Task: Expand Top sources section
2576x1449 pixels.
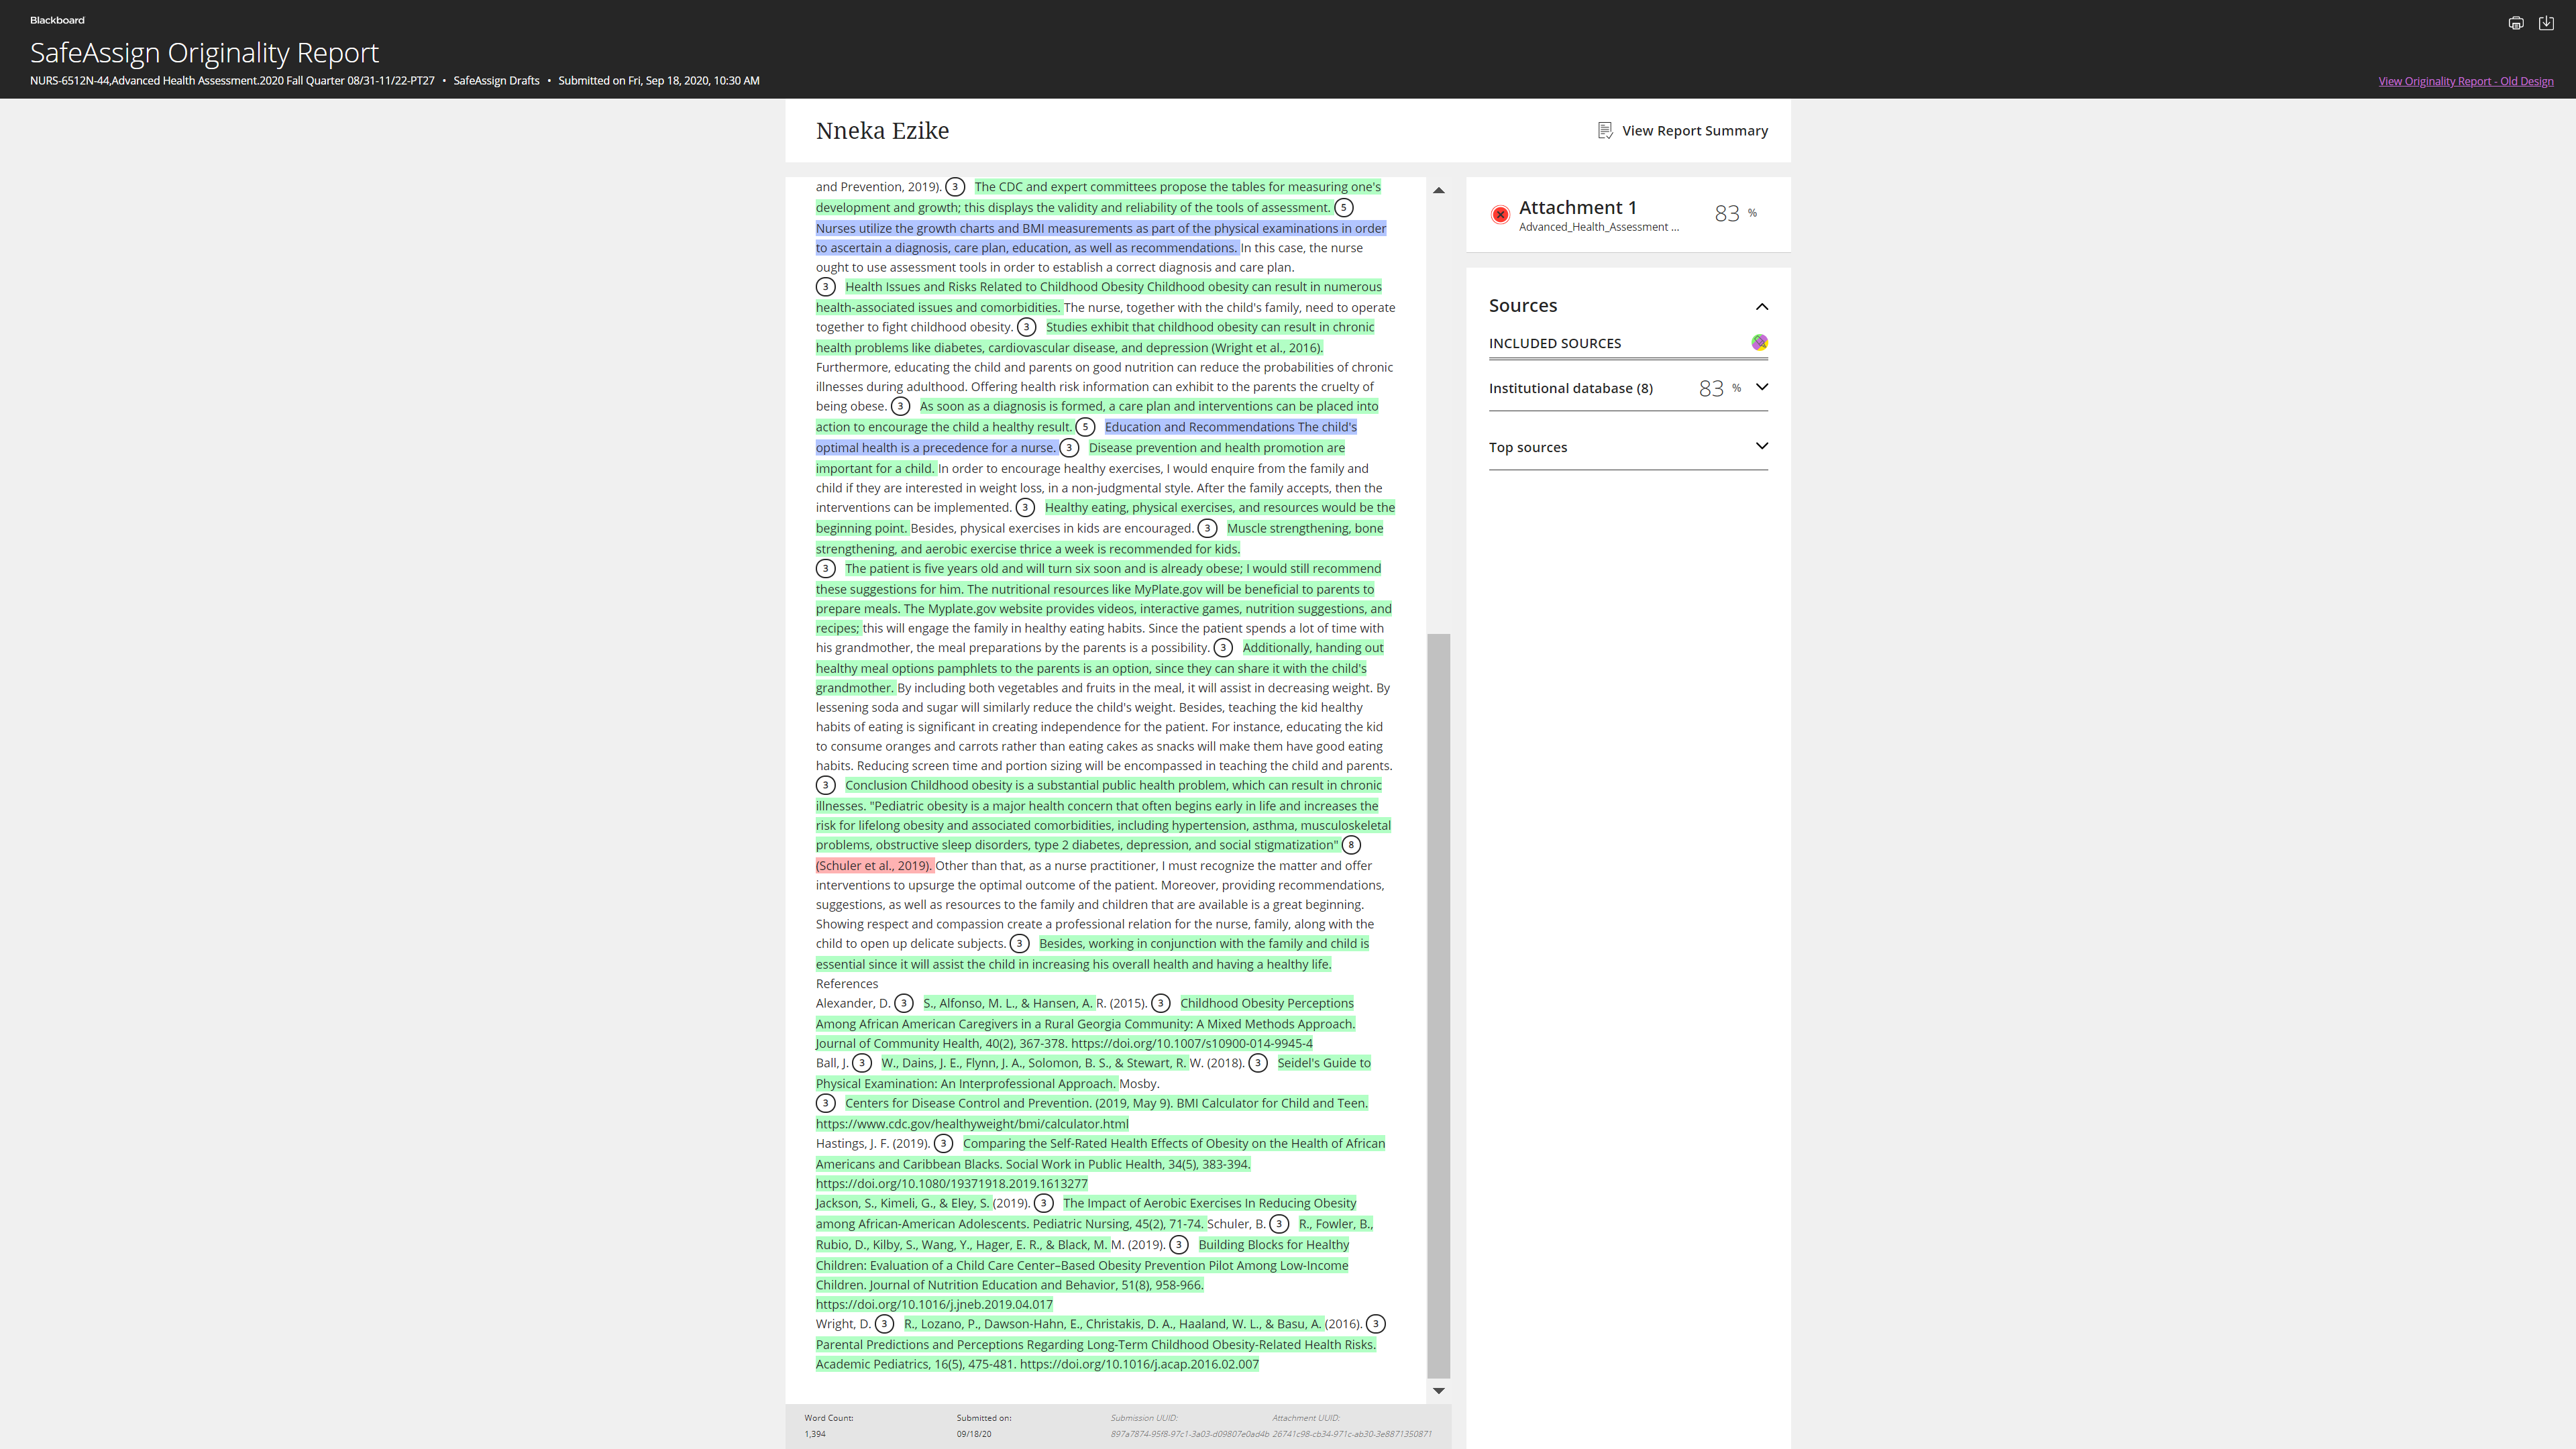Action: click(1628, 447)
